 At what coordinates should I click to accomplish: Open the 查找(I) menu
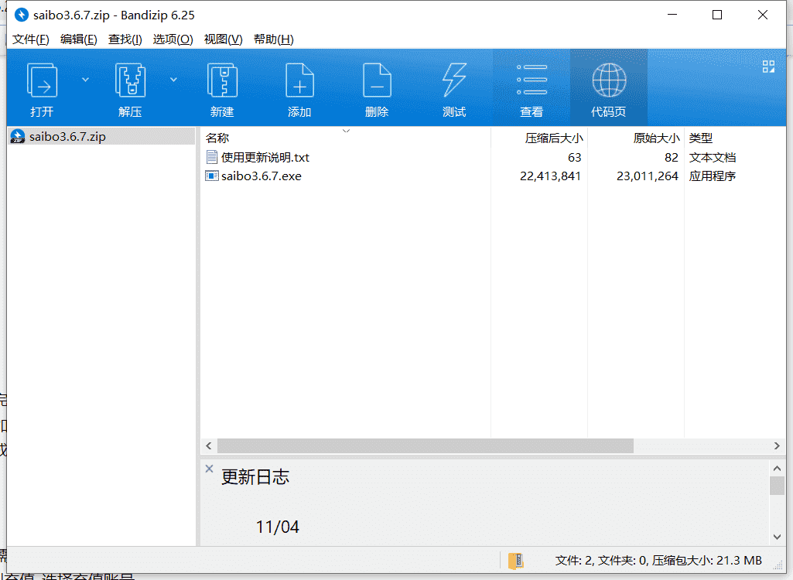tap(125, 39)
